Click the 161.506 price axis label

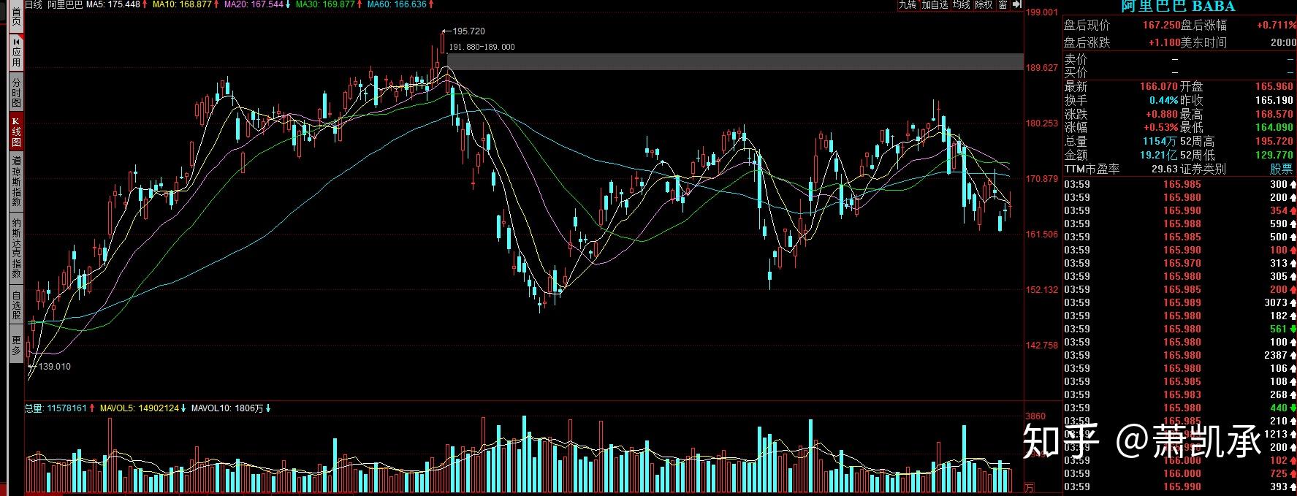click(1042, 234)
